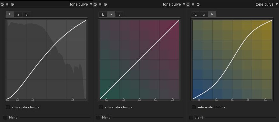279x122 pixels.
Task: Click the tone curve title above the blue-yellow graph
Action: point(265,4)
